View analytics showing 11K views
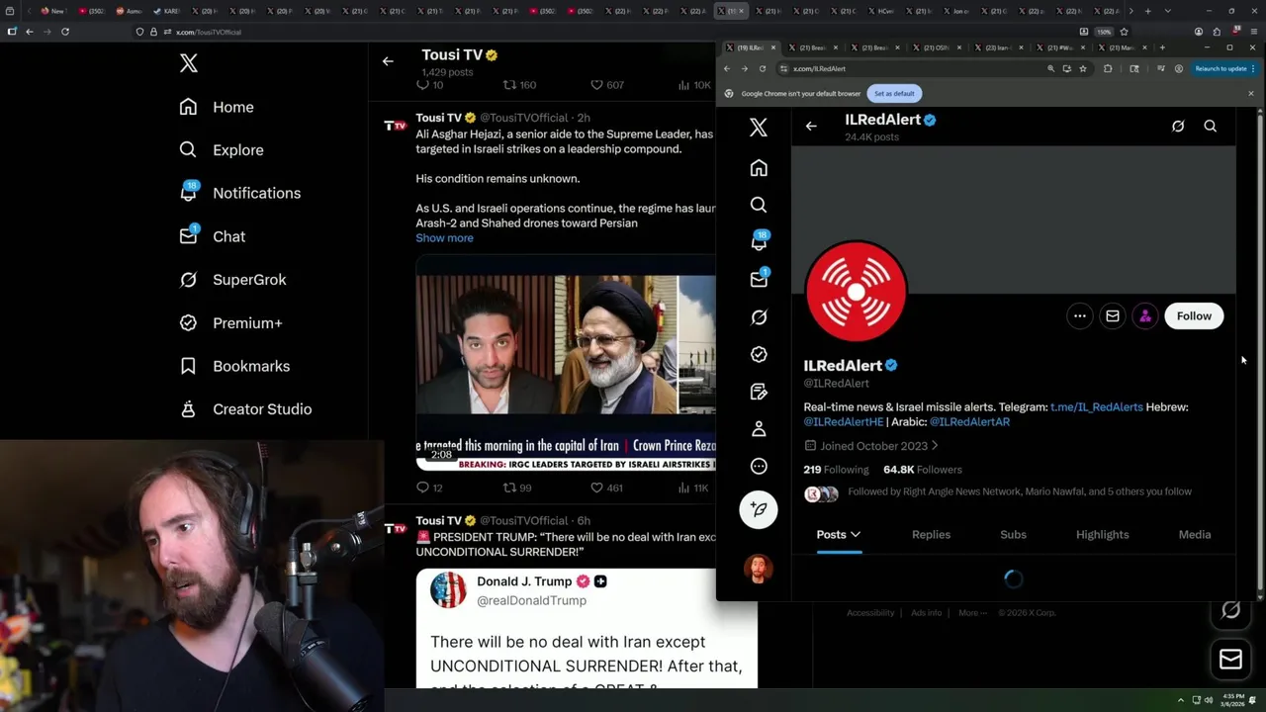The image size is (1266, 712). (x=692, y=488)
